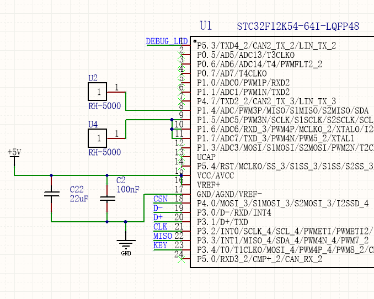Select capacitor C2 symbol
The image size is (374, 299).
pyautogui.click(x=107, y=199)
